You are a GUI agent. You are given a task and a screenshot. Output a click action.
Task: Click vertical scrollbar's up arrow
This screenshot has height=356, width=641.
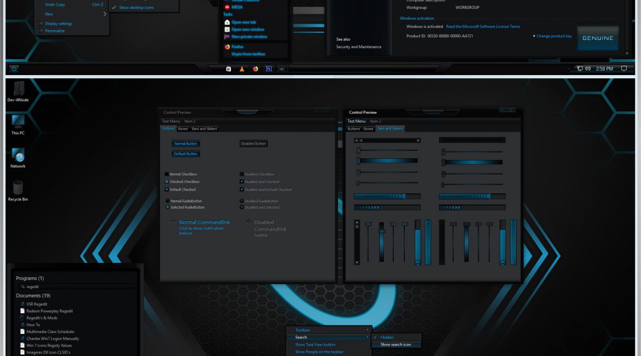coord(357,222)
